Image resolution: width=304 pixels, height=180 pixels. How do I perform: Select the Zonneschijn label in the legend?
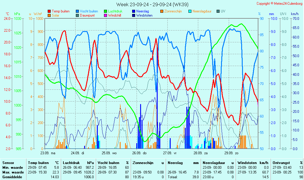pyautogui.click(x=173, y=11)
